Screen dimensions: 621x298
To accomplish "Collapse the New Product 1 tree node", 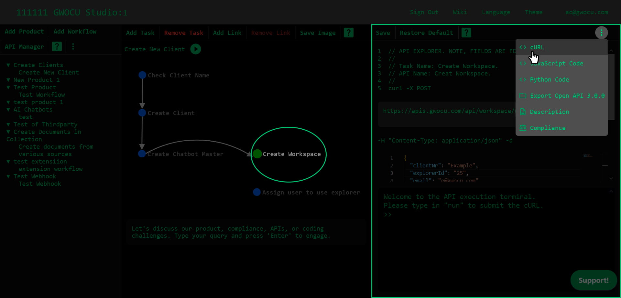I will [x=8, y=80].
